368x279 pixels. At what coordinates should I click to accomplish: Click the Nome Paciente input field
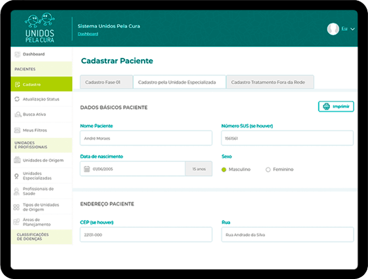coord(146,138)
